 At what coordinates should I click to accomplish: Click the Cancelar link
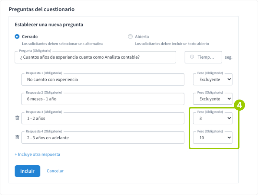pyautogui.click(x=55, y=171)
